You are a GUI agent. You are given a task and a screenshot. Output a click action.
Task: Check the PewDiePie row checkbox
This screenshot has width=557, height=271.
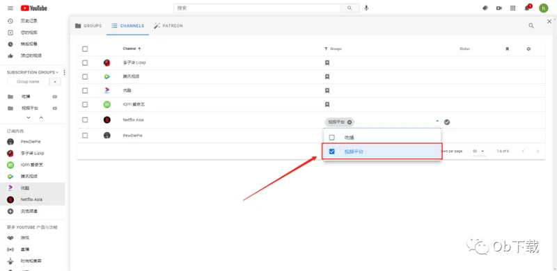(x=85, y=135)
